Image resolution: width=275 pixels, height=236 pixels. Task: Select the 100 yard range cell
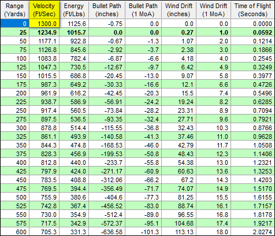(x=14, y=58)
